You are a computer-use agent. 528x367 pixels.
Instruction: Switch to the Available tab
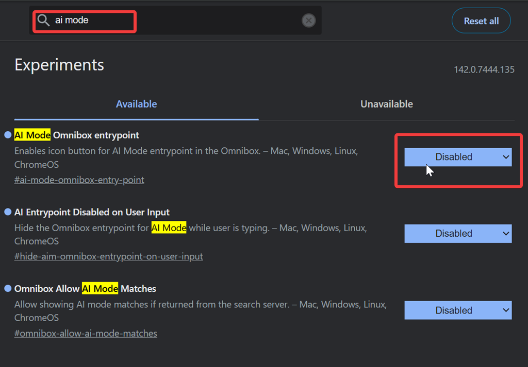136,104
